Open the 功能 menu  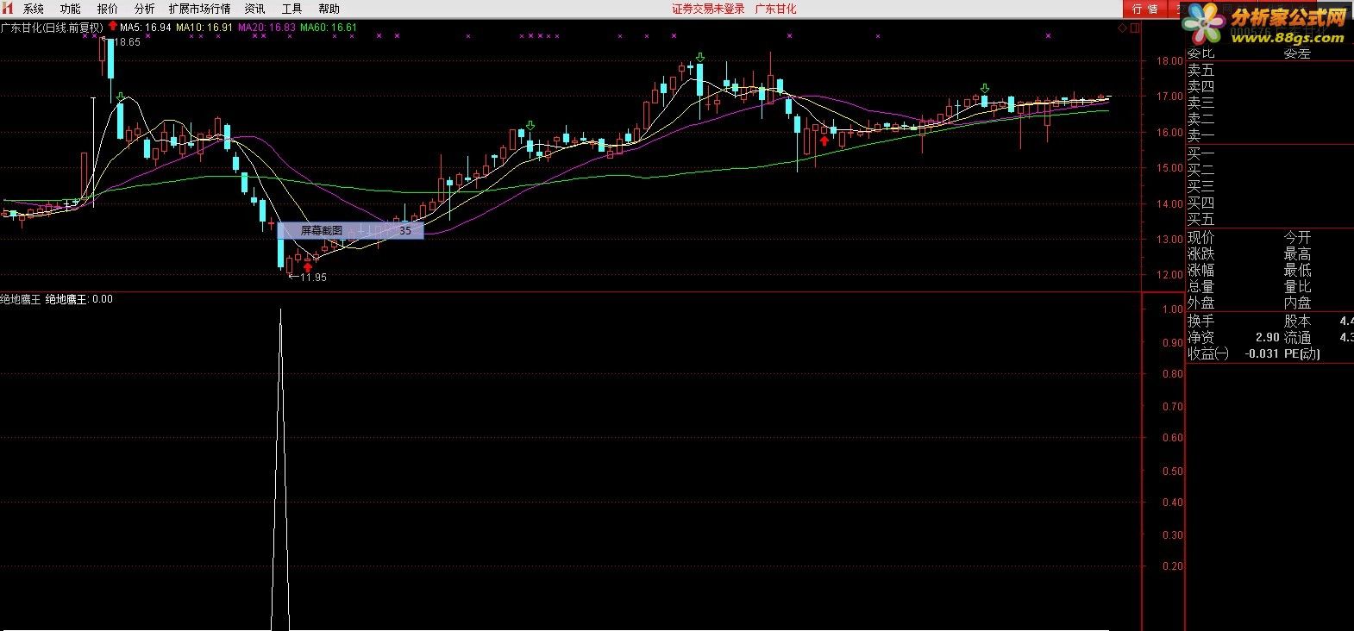(x=70, y=9)
